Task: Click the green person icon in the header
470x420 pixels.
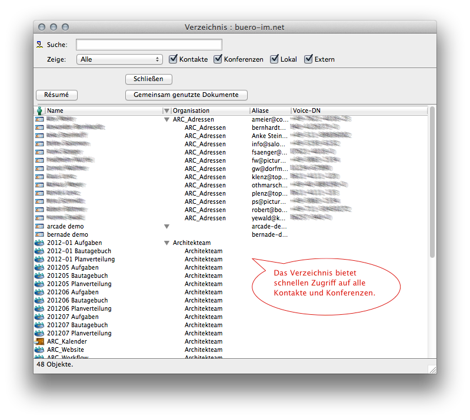Action: 39,110
